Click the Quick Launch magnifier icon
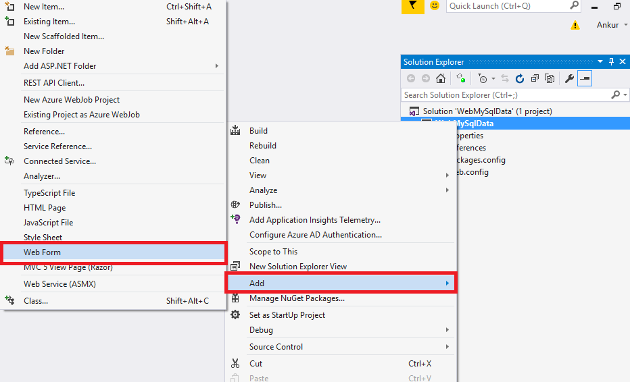 tap(575, 5)
